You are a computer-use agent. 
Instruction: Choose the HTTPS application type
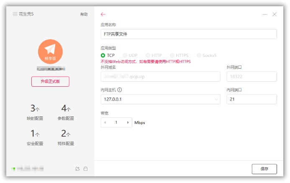[172, 55]
